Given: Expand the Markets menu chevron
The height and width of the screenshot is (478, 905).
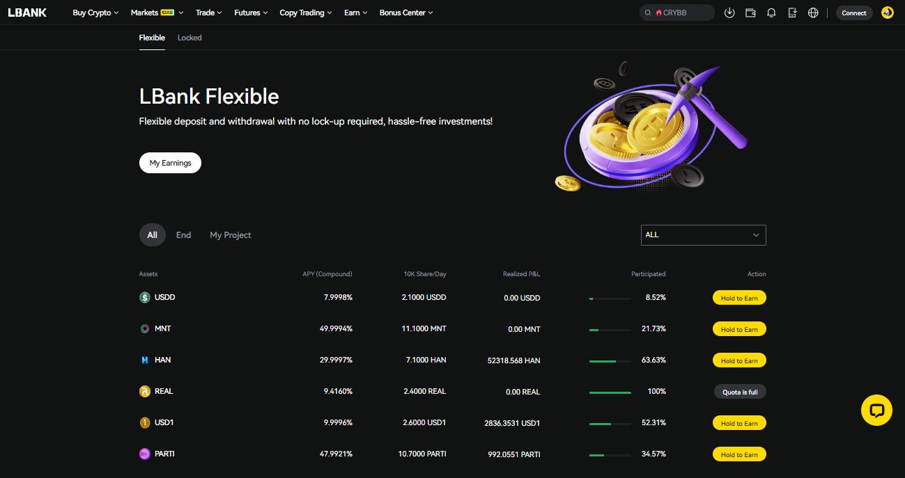Looking at the screenshot, I should point(180,13).
